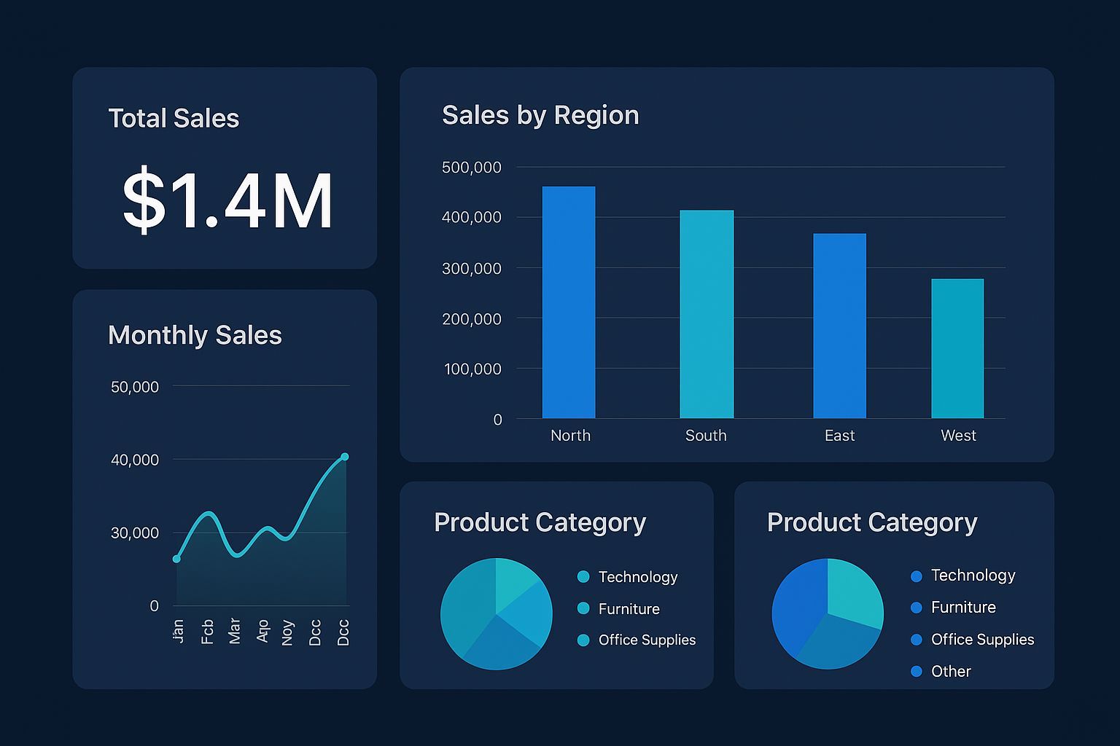Select the West region bar
This screenshot has width=1120, height=746.
(x=957, y=348)
